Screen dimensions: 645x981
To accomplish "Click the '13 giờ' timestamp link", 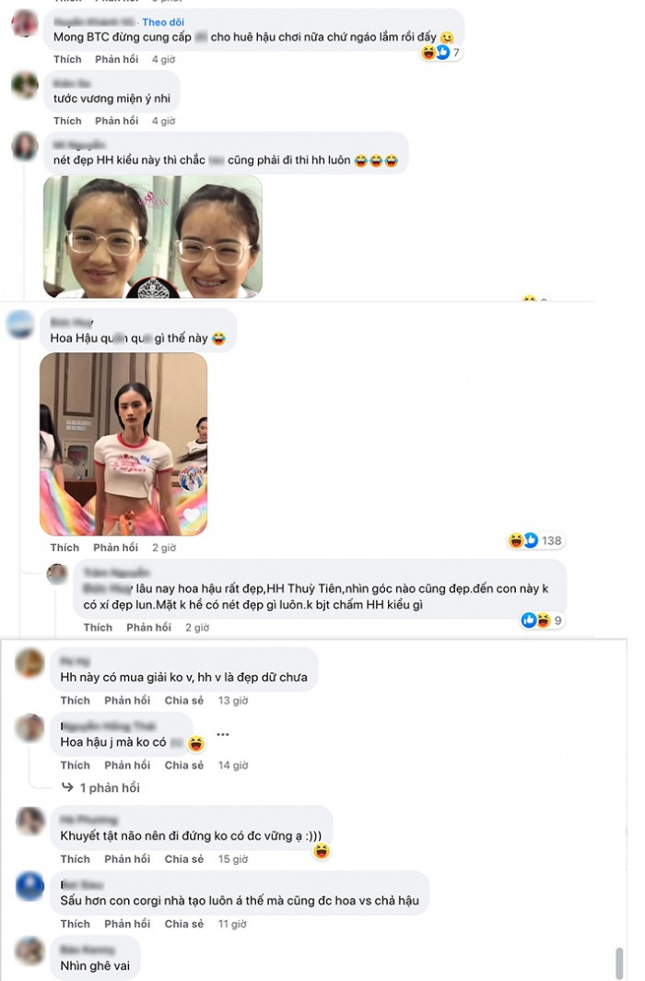I will pyautogui.click(x=232, y=701).
